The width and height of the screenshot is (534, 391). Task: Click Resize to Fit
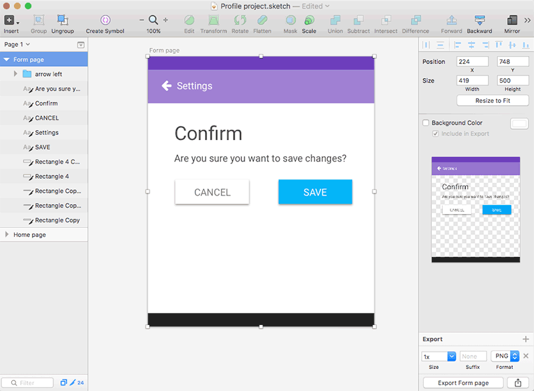coord(492,100)
